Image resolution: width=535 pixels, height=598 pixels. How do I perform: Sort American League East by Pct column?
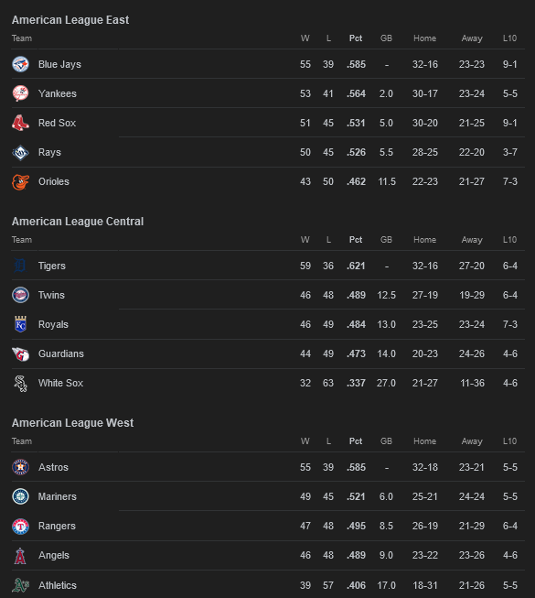point(356,38)
